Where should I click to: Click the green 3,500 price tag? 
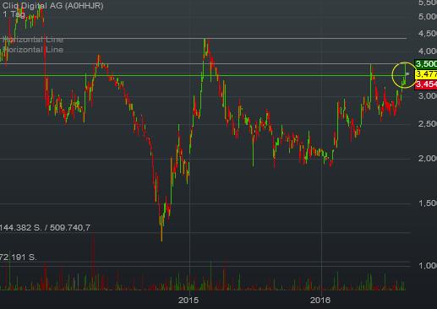coord(426,64)
